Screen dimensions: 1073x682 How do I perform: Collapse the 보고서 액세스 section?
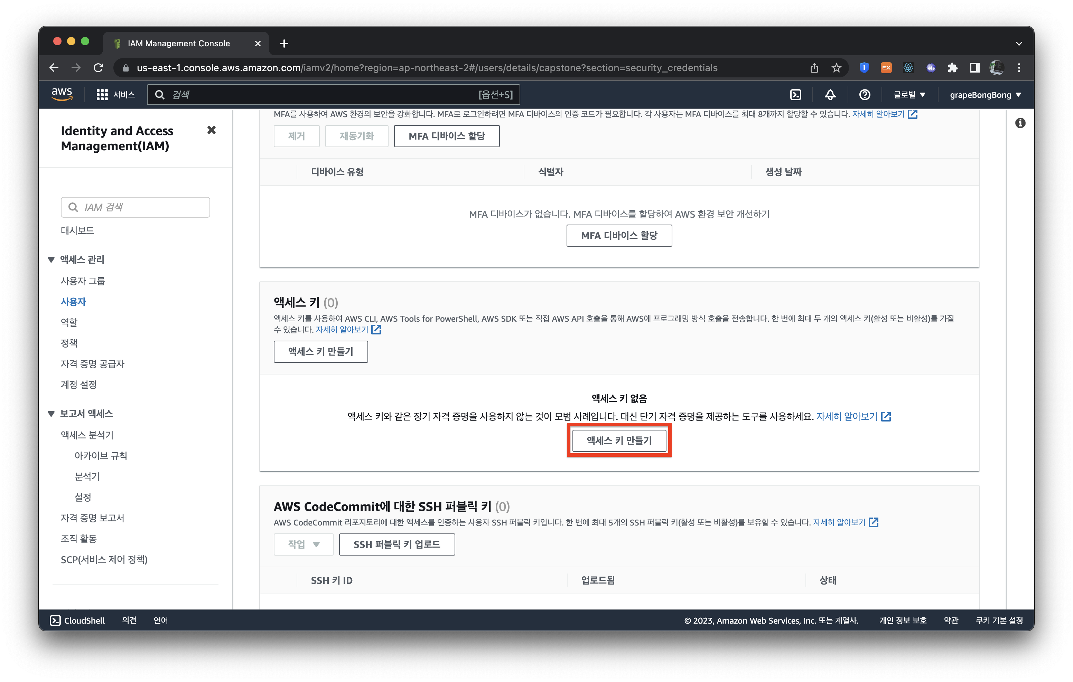(x=51, y=414)
